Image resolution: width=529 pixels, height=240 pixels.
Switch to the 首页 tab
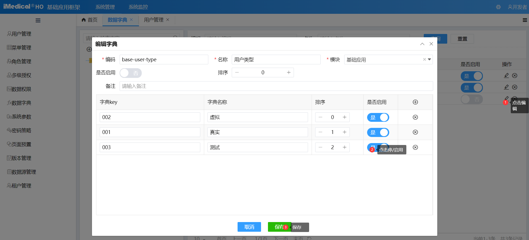(x=90, y=20)
